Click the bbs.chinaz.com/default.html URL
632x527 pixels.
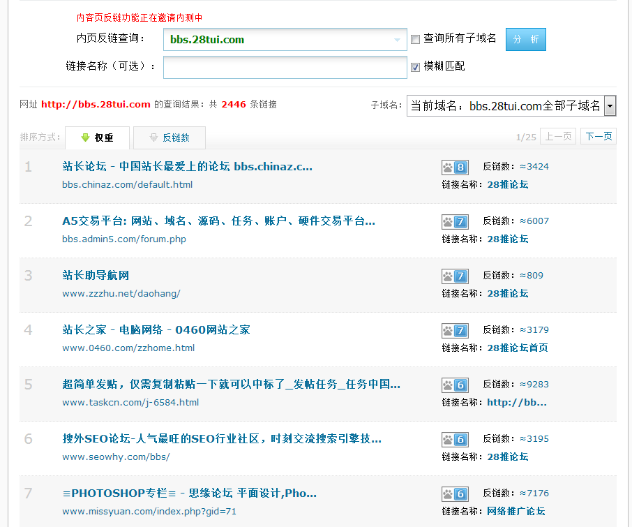tap(128, 185)
